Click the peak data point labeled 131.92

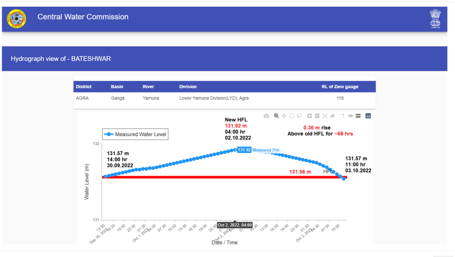(235, 150)
